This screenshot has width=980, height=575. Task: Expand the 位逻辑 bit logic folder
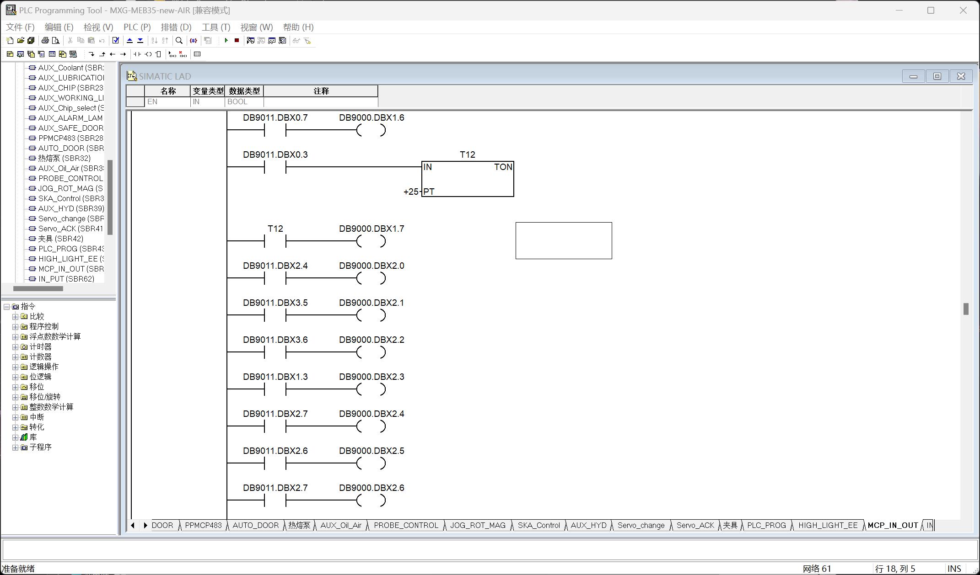pos(15,377)
